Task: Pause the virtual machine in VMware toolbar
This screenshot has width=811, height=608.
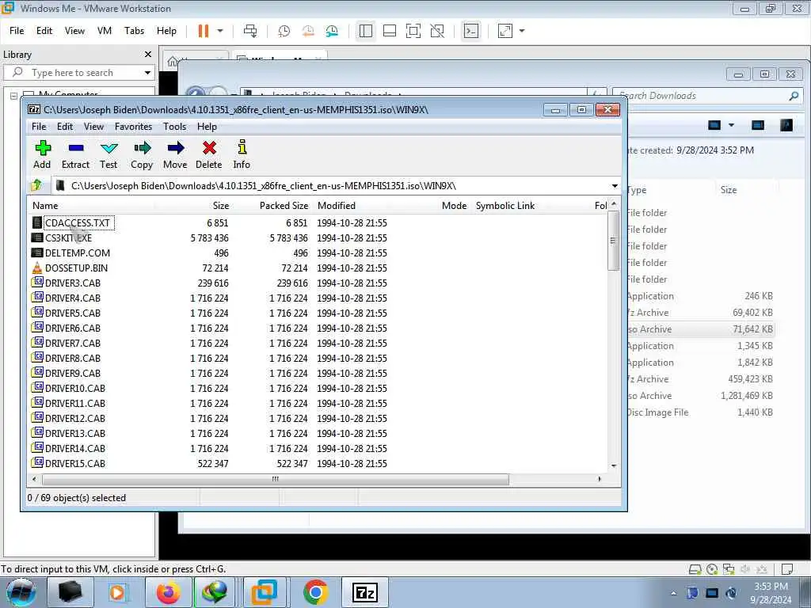Action: (x=204, y=31)
